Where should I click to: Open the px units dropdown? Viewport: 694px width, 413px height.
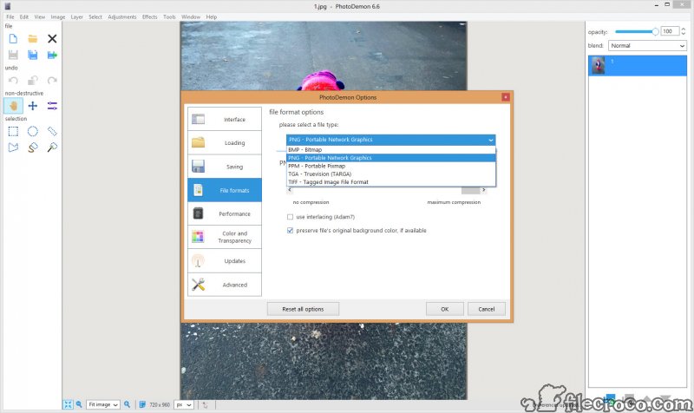(x=184, y=404)
